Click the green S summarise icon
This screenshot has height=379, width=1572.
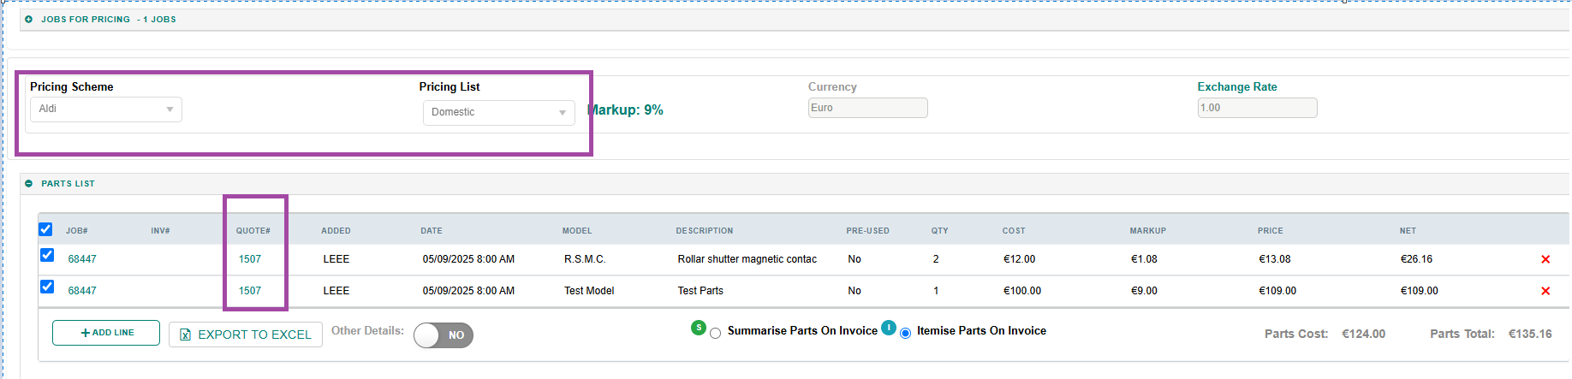pos(699,328)
